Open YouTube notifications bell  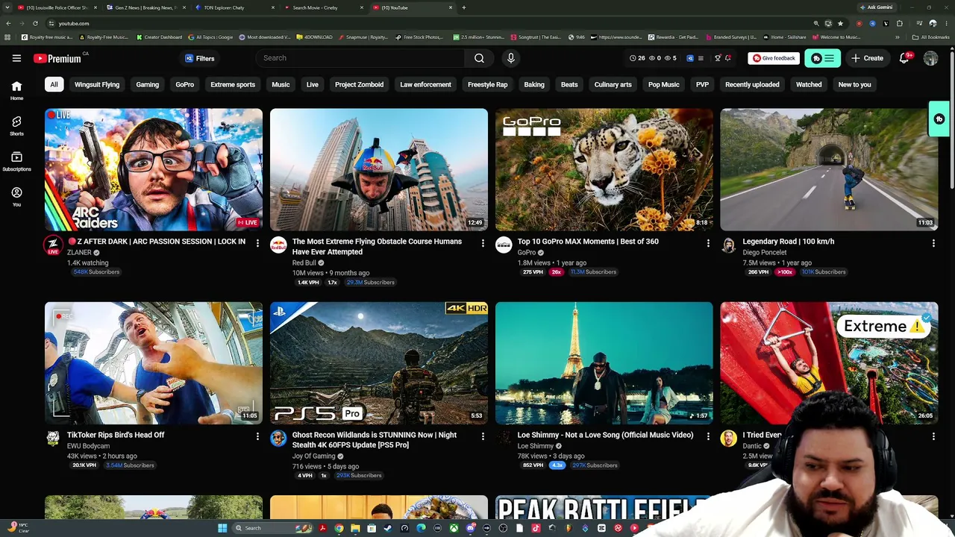tap(904, 58)
